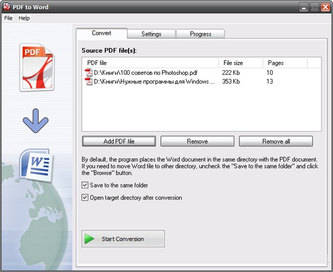This screenshot has width=333, height=272.
Task: Close the PDF to Word window
Action: [325, 7]
